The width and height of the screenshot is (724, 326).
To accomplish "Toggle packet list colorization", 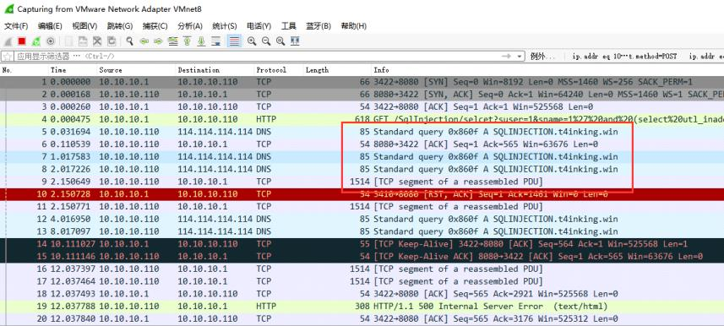I will [234, 41].
